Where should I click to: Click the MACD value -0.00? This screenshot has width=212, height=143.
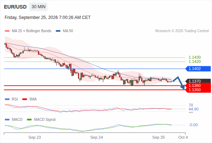193,125
